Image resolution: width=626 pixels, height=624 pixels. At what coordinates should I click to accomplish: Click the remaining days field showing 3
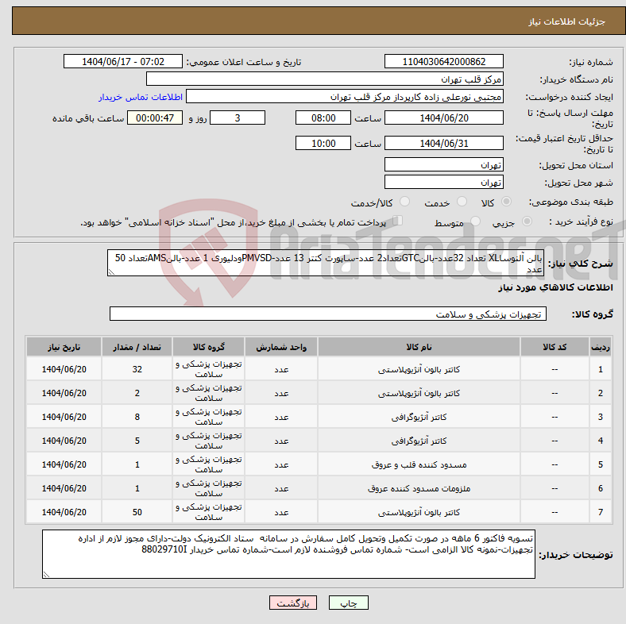tap(238, 117)
